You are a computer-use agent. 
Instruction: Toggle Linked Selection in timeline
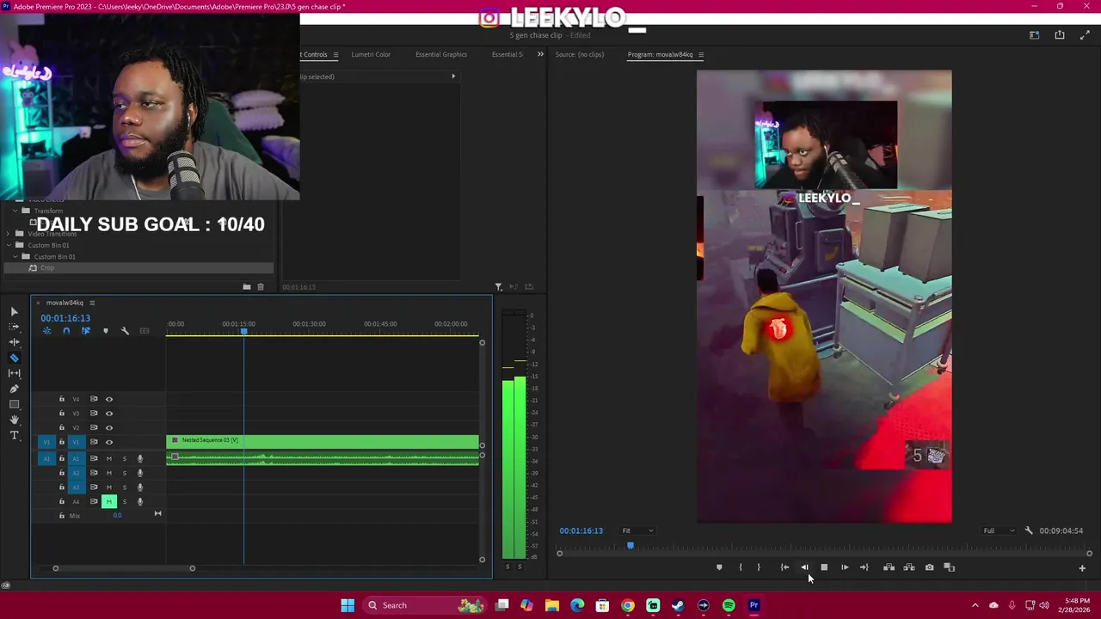click(x=85, y=331)
